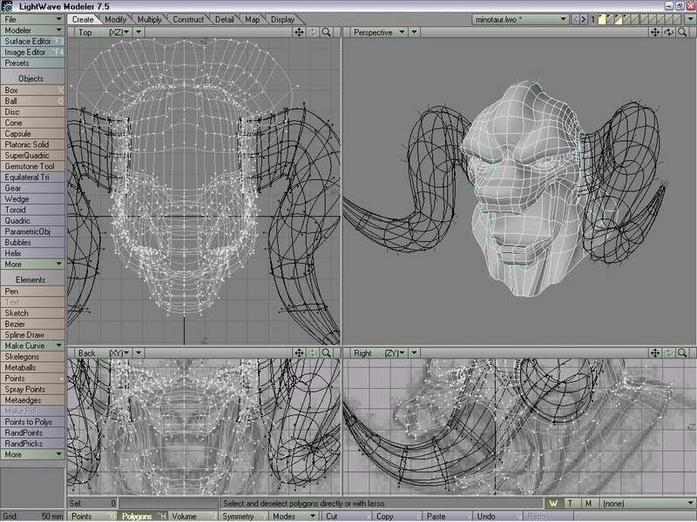Screen dimensions: 697x522
Task: Switch to the Detail tab
Action: (225, 19)
